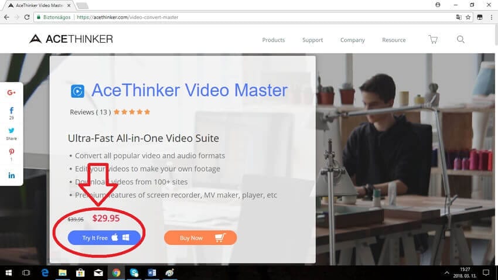
Task: Select the AceThinker Video Master tab
Action: (x=38, y=5)
